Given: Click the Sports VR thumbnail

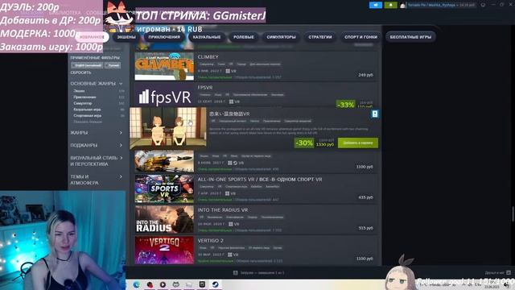Looking at the screenshot, I should tap(164, 188).
